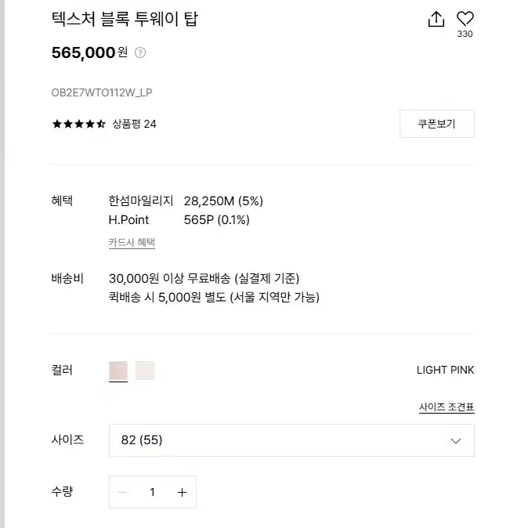Open the 82 (55) size selector
528x528 pixels.
point(291,440)
